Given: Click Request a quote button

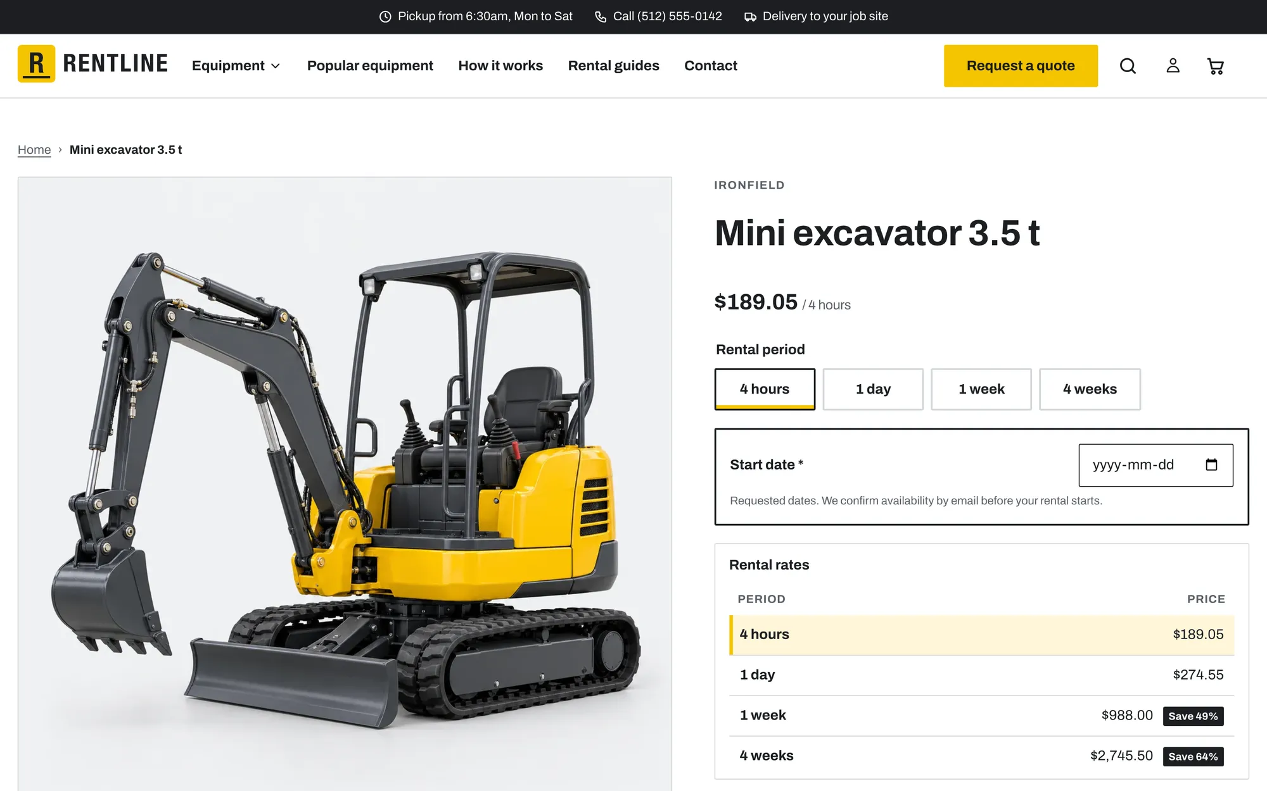Looking at the screenshot, I should (1021, 66).
